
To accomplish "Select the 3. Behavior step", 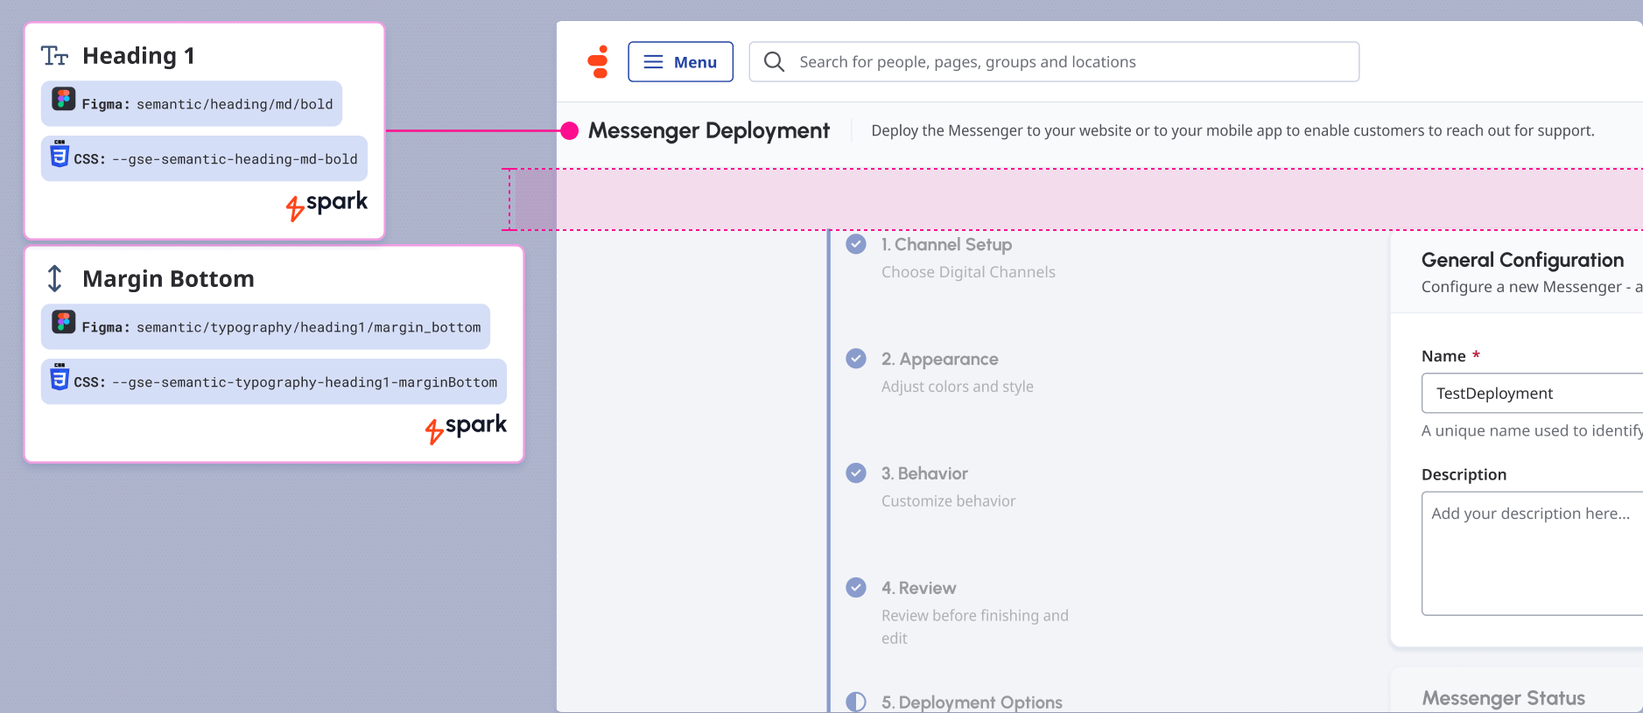I will coord(924,474).
